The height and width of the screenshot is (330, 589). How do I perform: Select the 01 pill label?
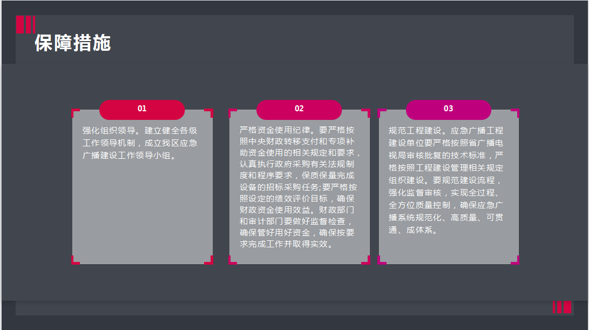tap(142, 110)
